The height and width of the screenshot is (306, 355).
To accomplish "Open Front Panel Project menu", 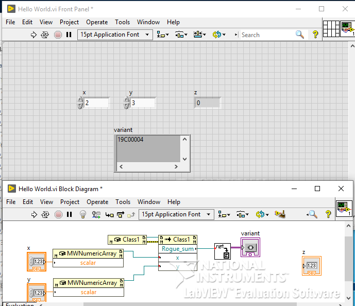I will 69,22.
